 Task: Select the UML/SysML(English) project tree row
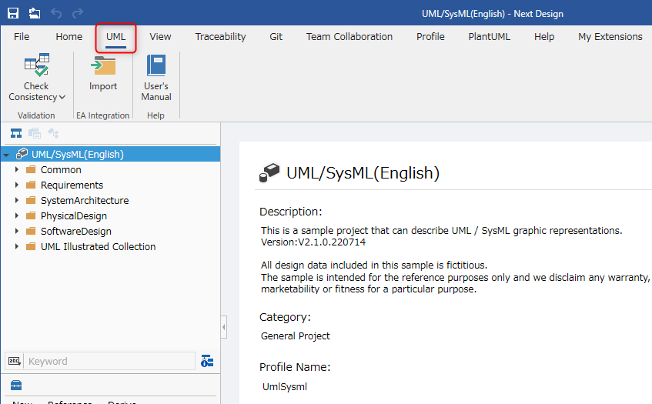pyautogui.click(x=110, y=154)
